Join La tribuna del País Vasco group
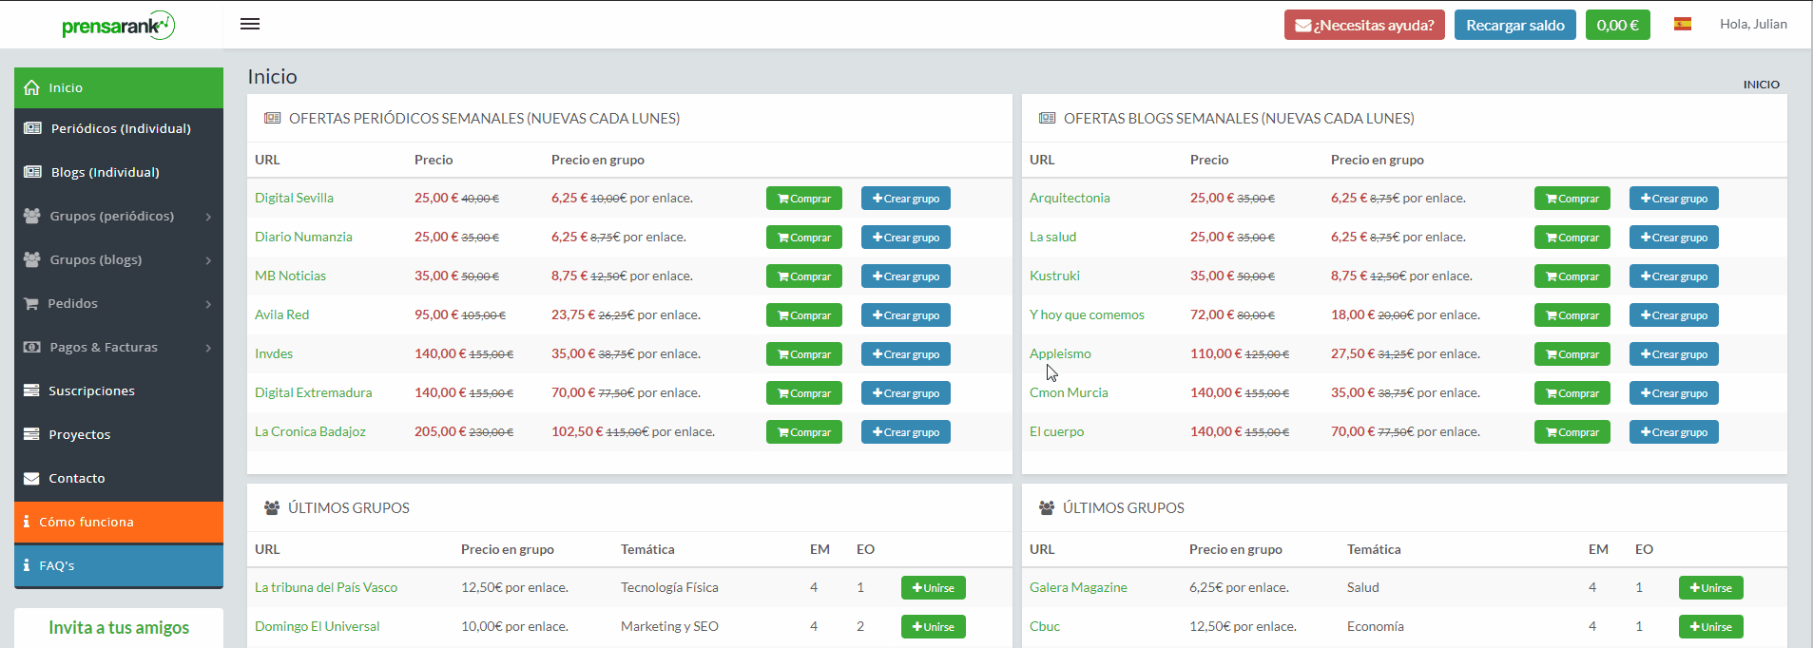The width and height of the screenshot is (1813, 648). (934, 588)
